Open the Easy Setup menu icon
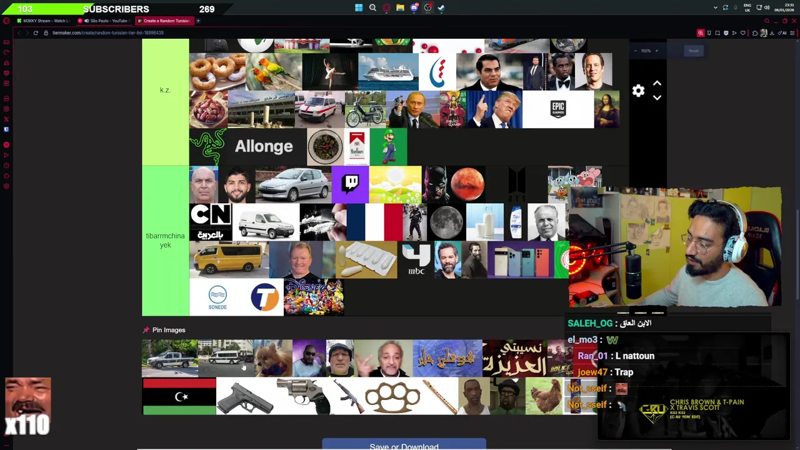This screenshot has height=450, width=800. (x=794, y=33)
